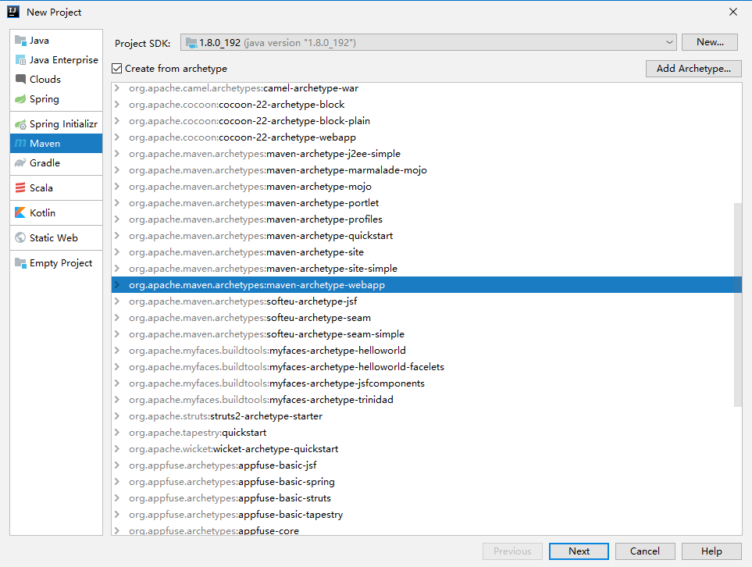This screenshot has width=752, height=567.
Task: Expand the struts2-archetype-starter node
Action: [x=116, y=416]
